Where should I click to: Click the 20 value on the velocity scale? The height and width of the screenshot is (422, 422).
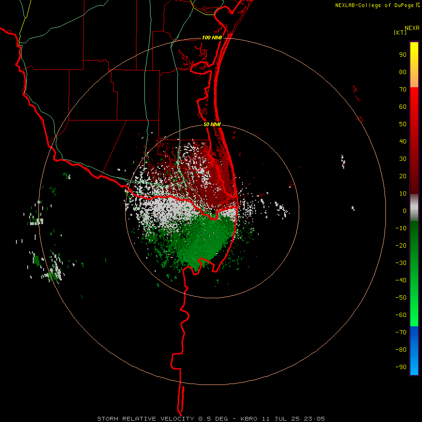(403, 176)
